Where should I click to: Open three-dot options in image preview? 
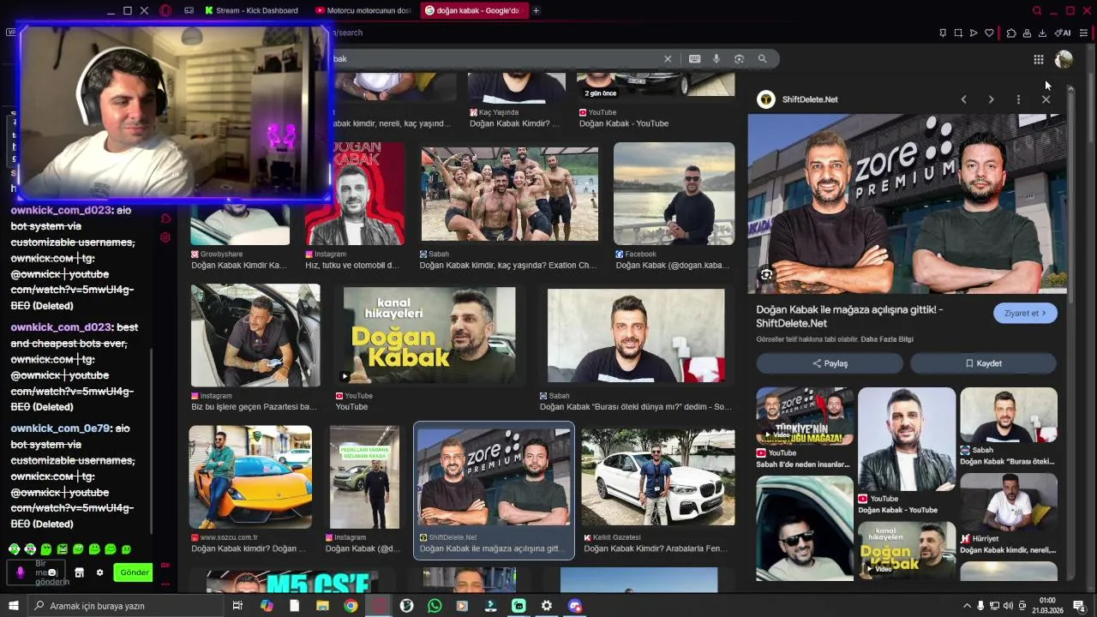pyautogui.click(x=1018, y=99)
